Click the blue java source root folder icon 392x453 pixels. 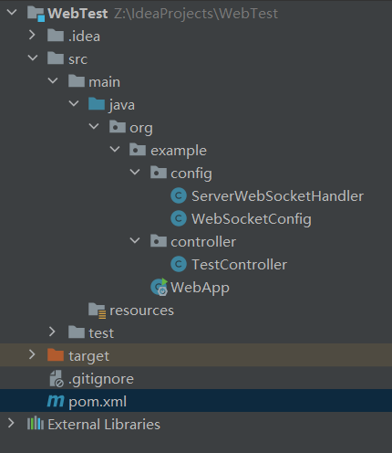coord(97,104)
